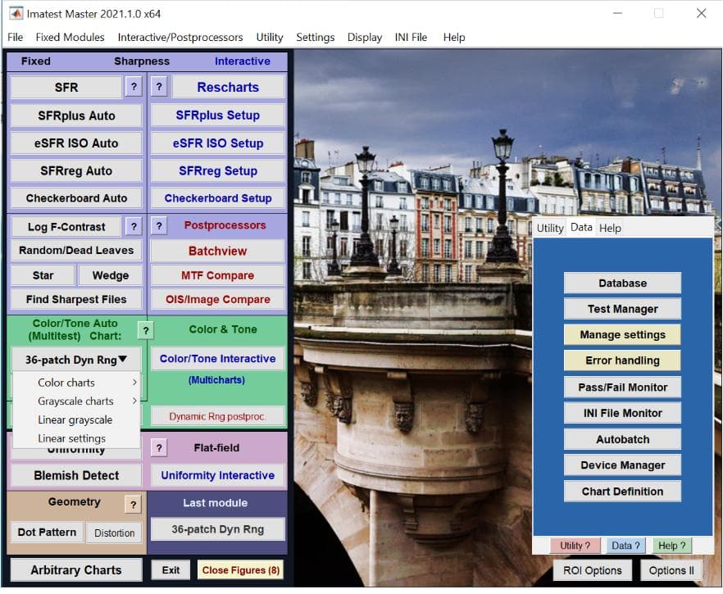
Task: Open SFRreg Setup
Action: [218, 170]
